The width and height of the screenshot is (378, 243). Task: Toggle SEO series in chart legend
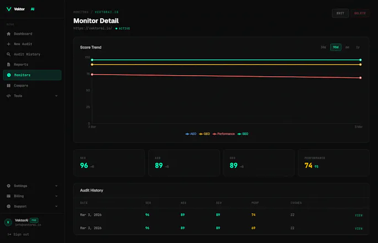point(243,134)
